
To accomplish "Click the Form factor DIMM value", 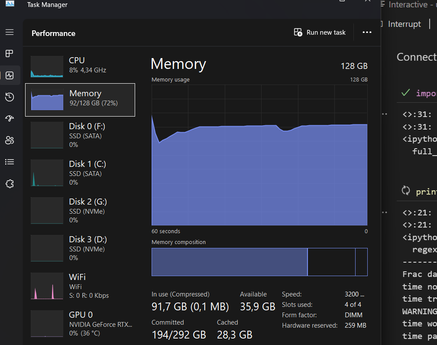I will [x=353, y=315].
